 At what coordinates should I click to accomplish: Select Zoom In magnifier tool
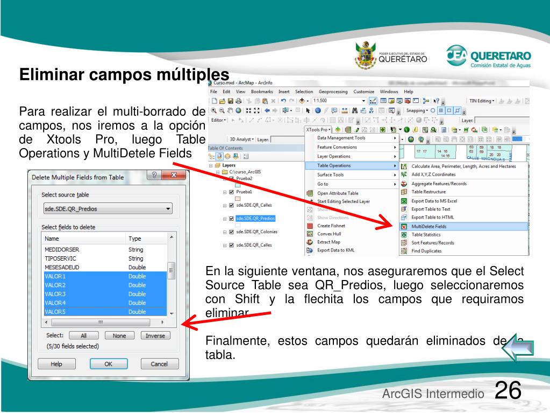click(213, 110)
